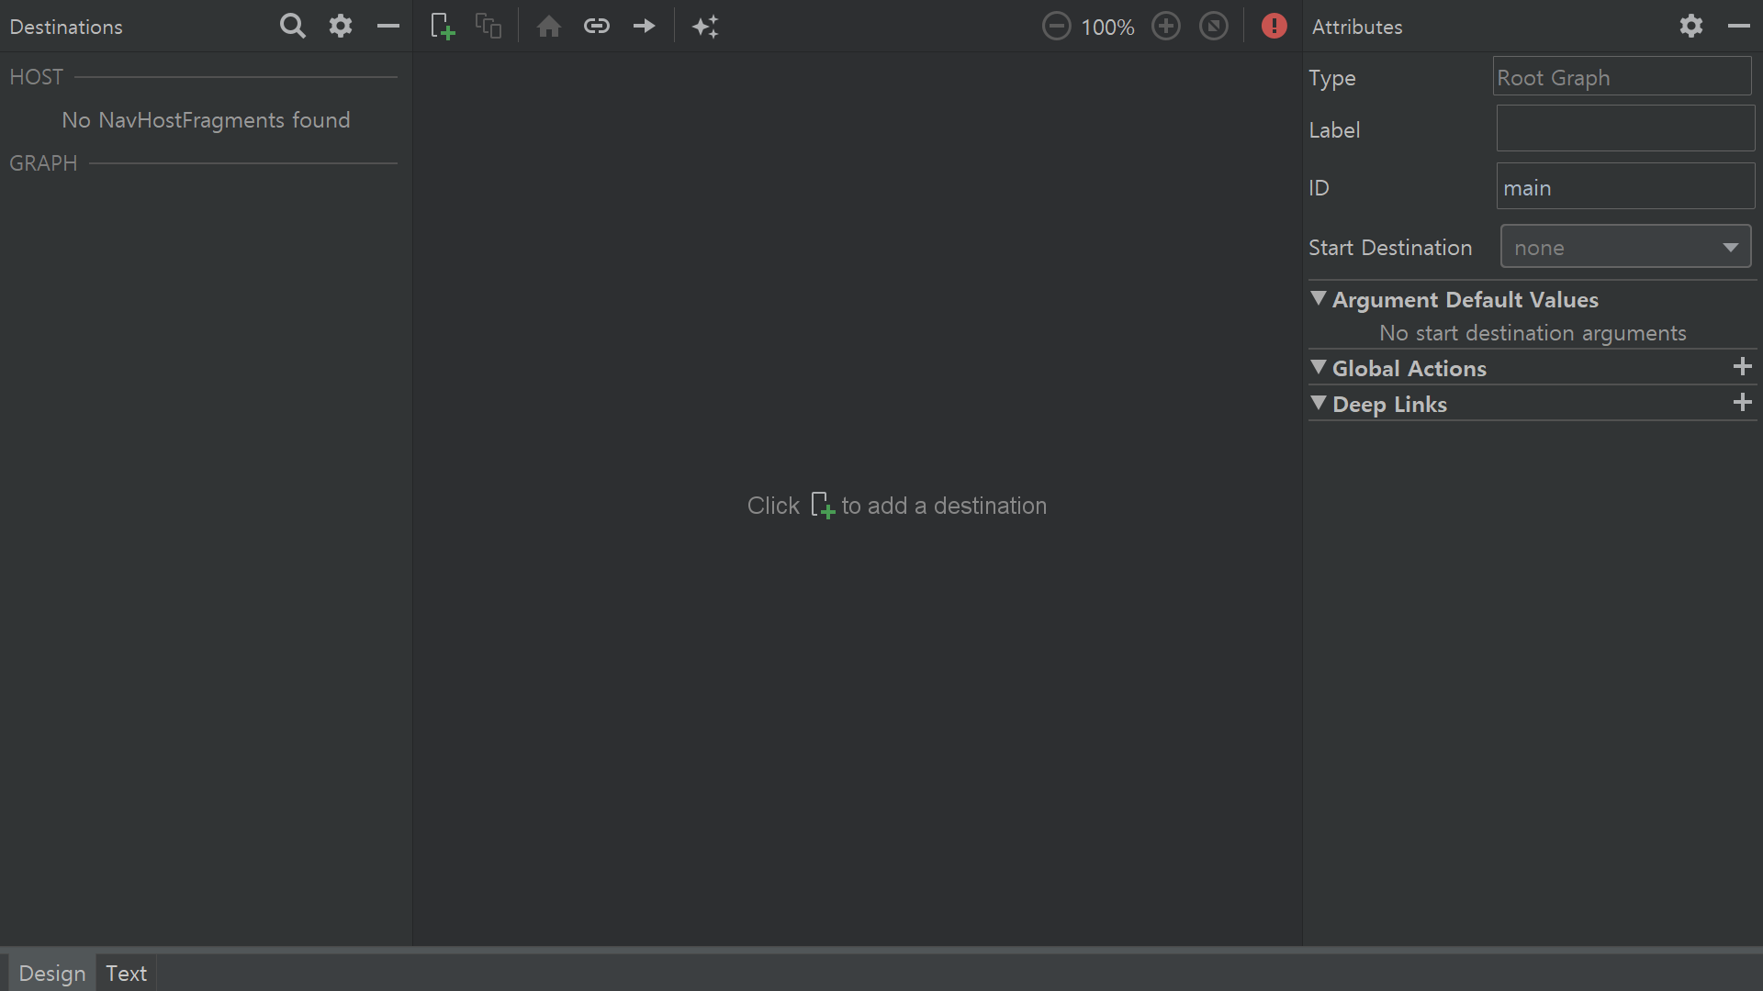Screen dimensions: 1763x991
Task: Click the Attributes panel title
Action: point(1357,28)
